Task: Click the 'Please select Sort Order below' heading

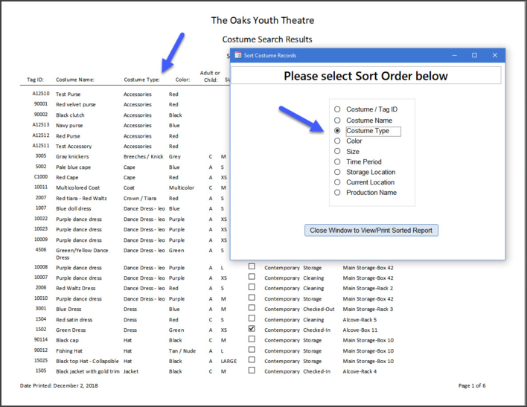Action: tap(365, 76)
